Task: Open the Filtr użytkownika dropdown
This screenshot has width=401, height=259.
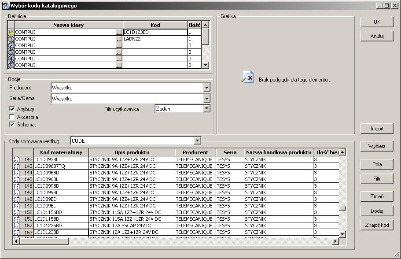Action: point(206,109)
